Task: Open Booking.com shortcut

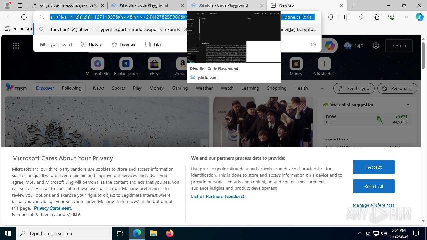Action: pyautogui.click(x=126, y=66)
